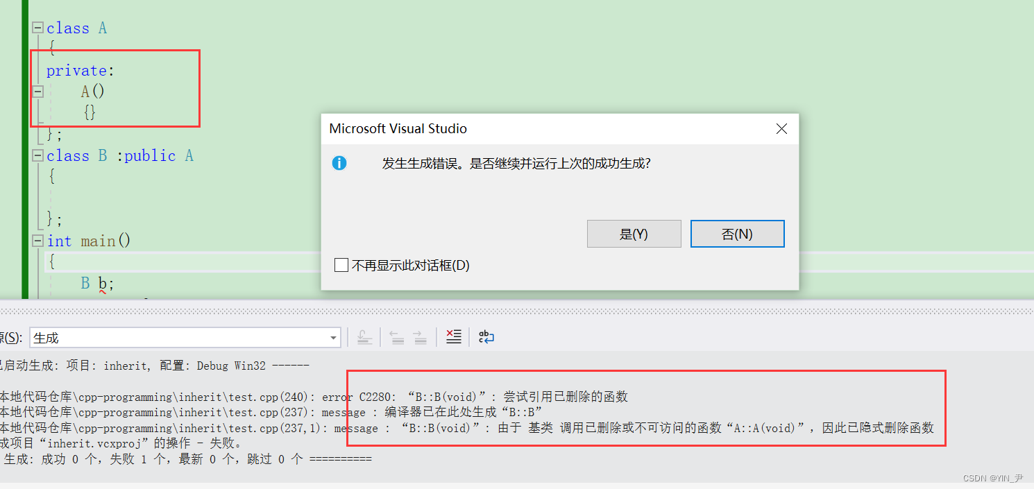1034x489 pixels.
Task: Click the dialog message 发生生成错误
Action: [516, 164]
